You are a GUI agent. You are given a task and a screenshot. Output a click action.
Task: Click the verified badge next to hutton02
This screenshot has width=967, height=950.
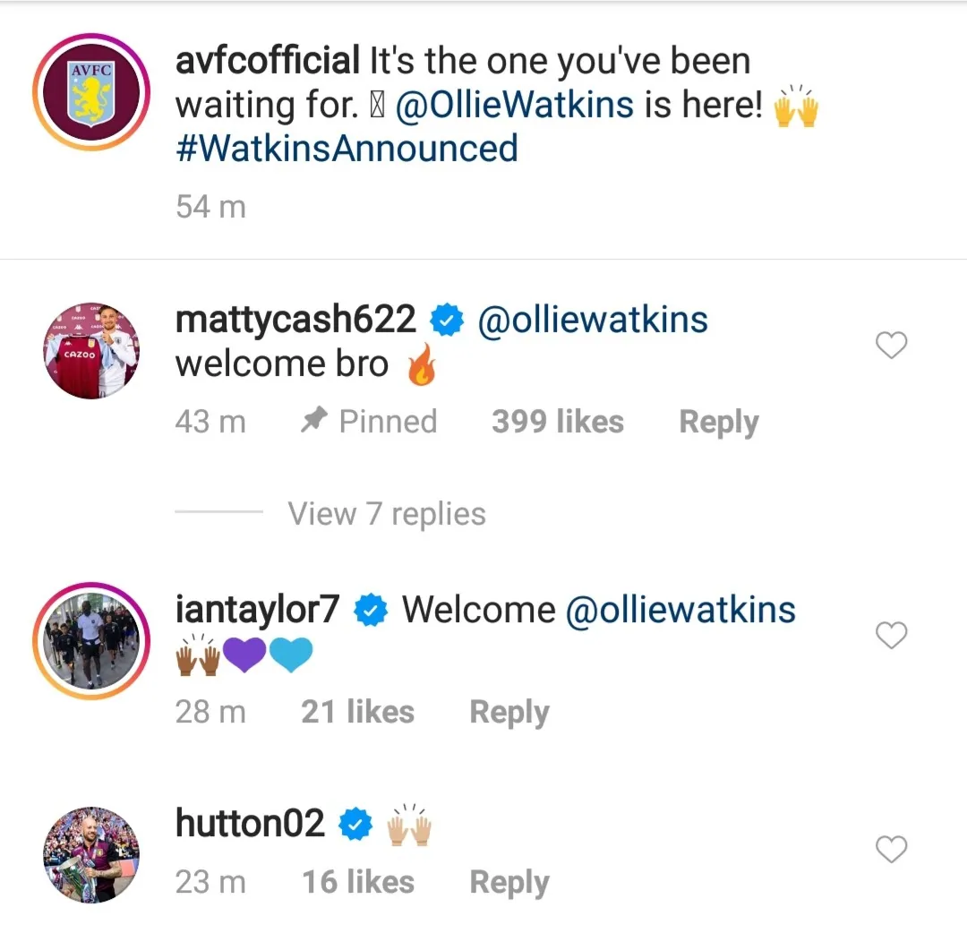[355, 825]
